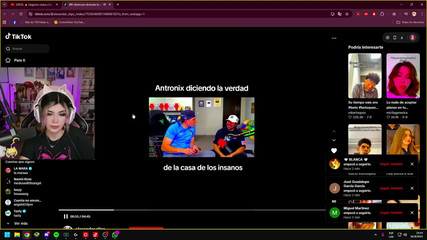427x240 pixels.
Task: Open the red hand blocker extension
Action: pos(374,14)
